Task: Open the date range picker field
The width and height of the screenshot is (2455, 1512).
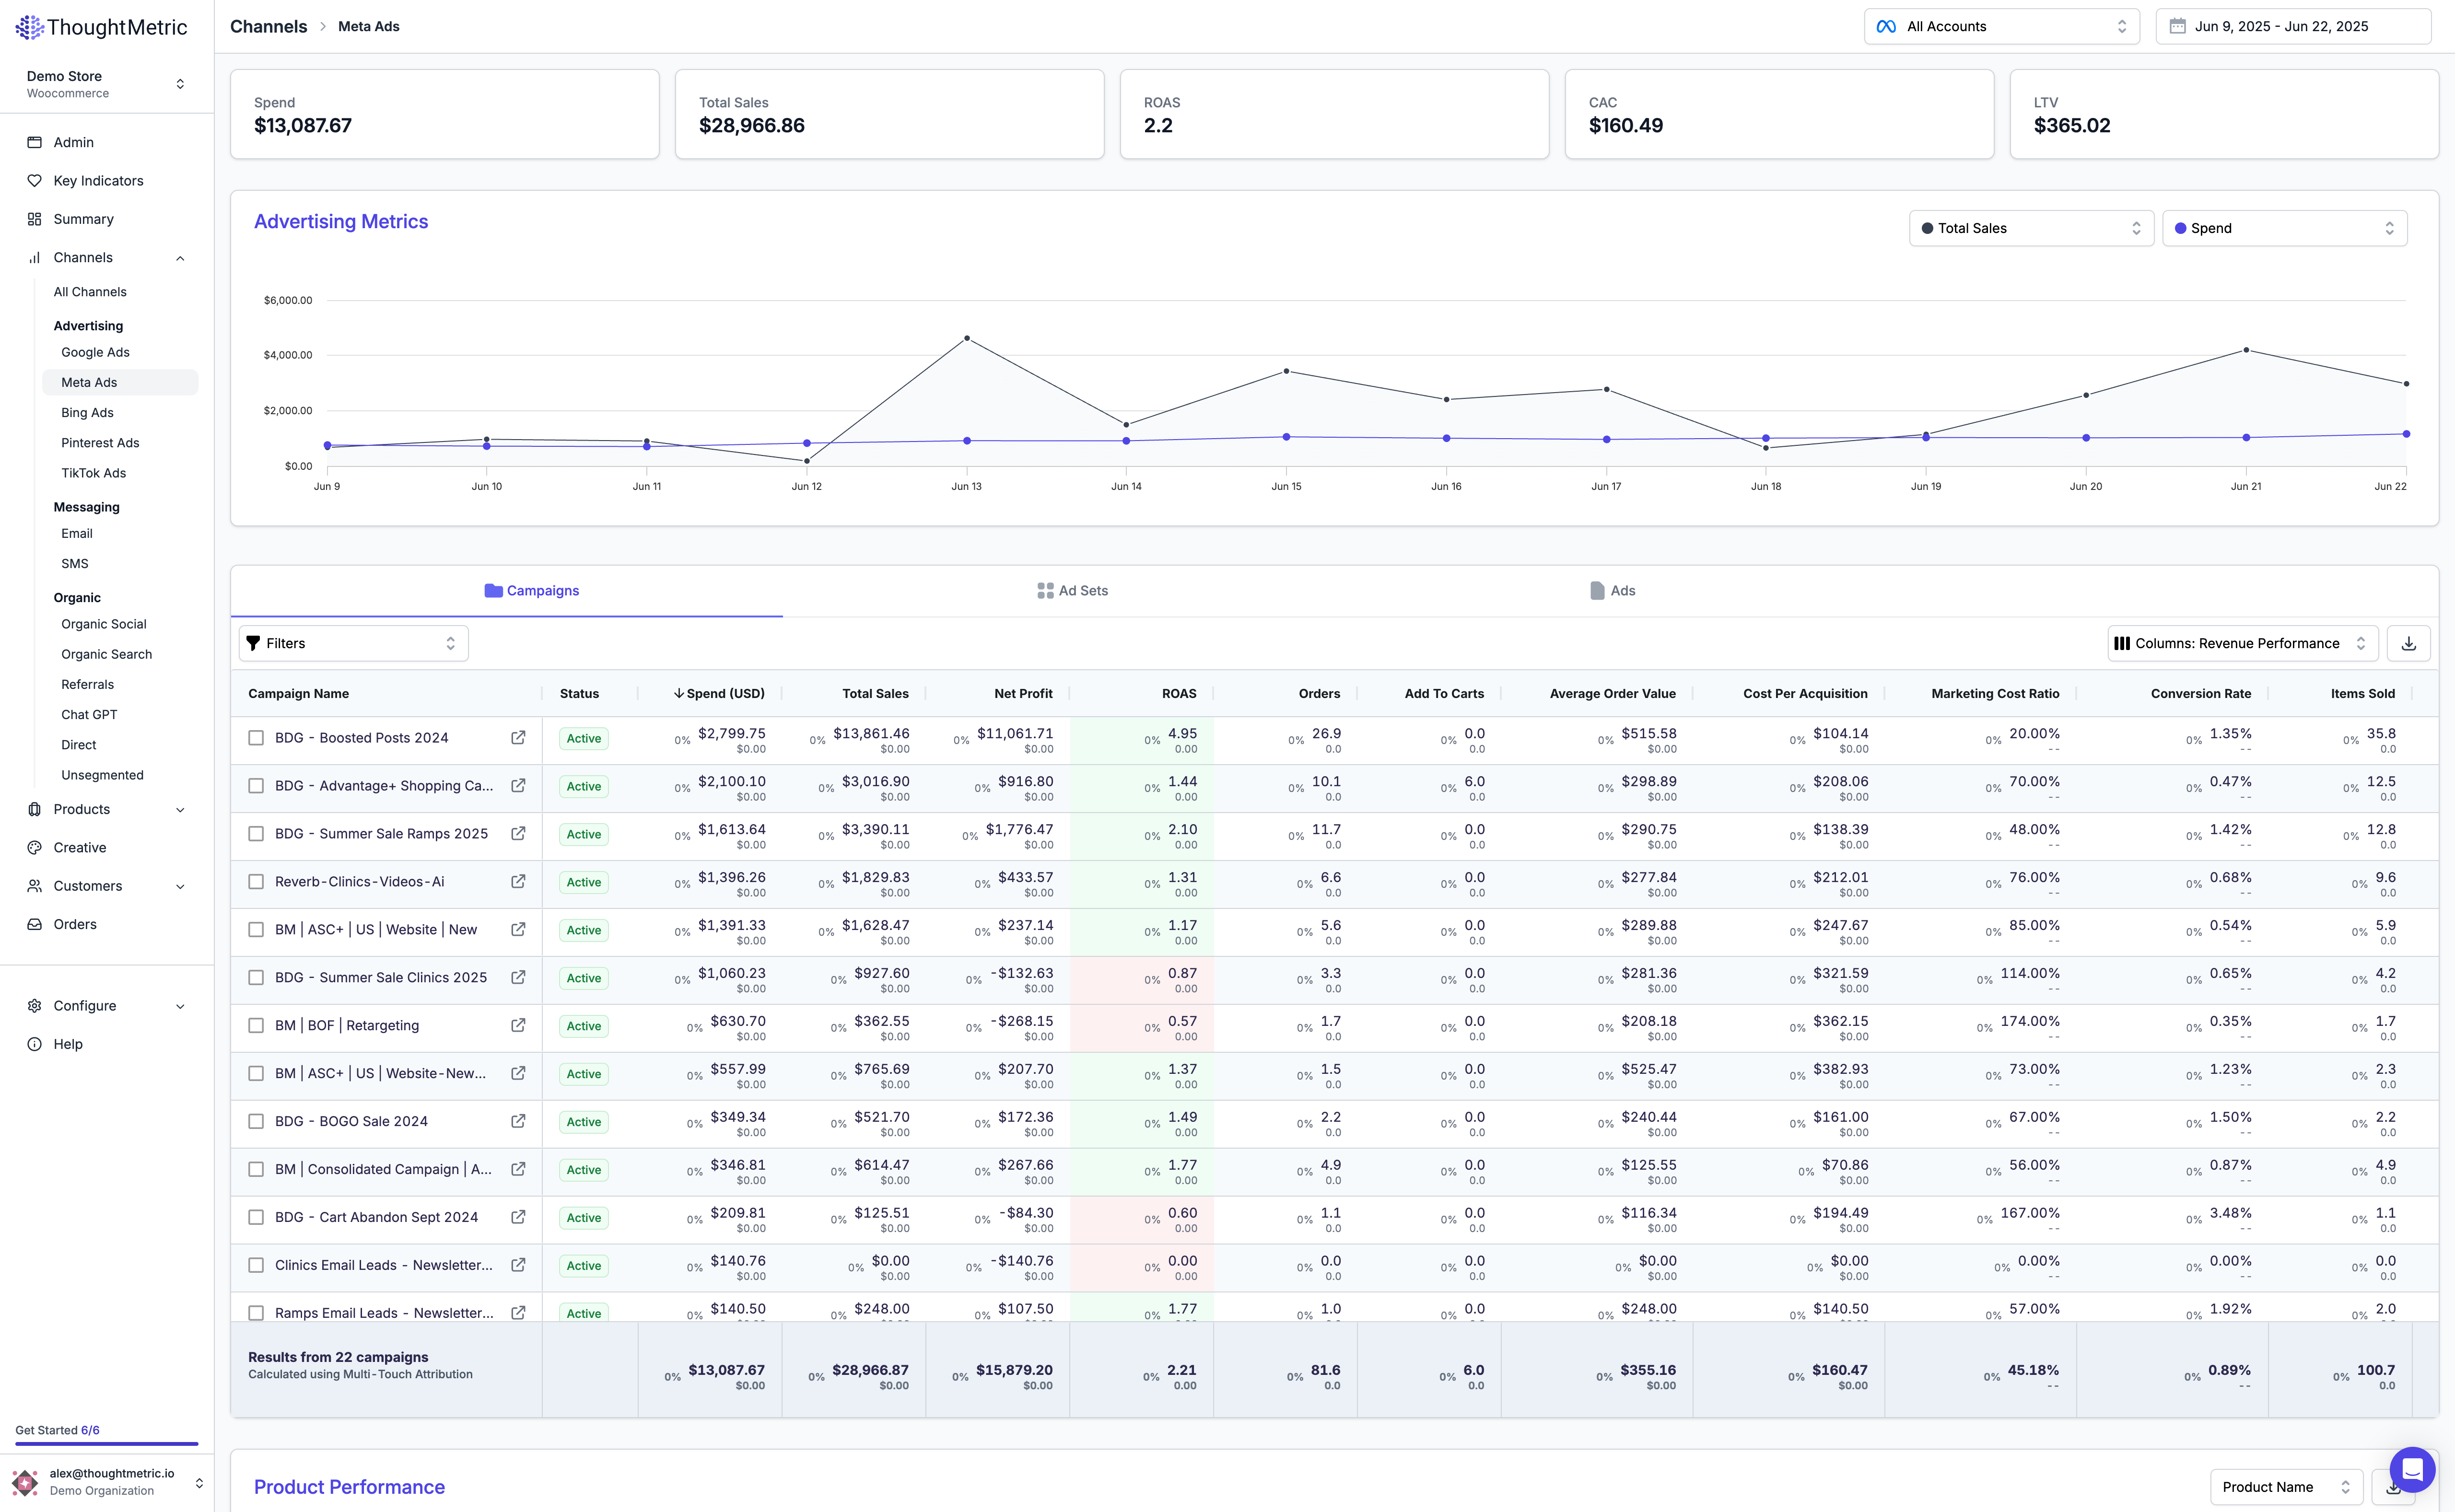Action: (2292, 27)
